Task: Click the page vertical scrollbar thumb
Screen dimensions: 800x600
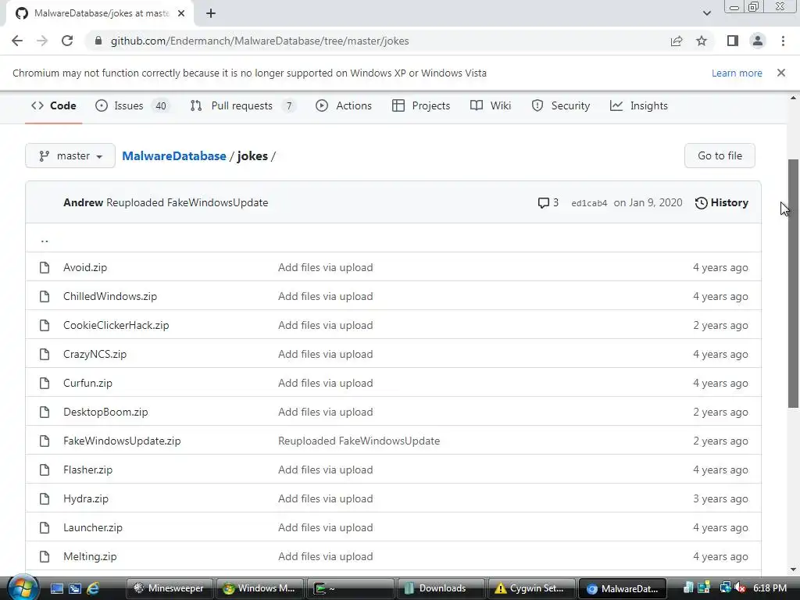Action: [x=793, y=283]
